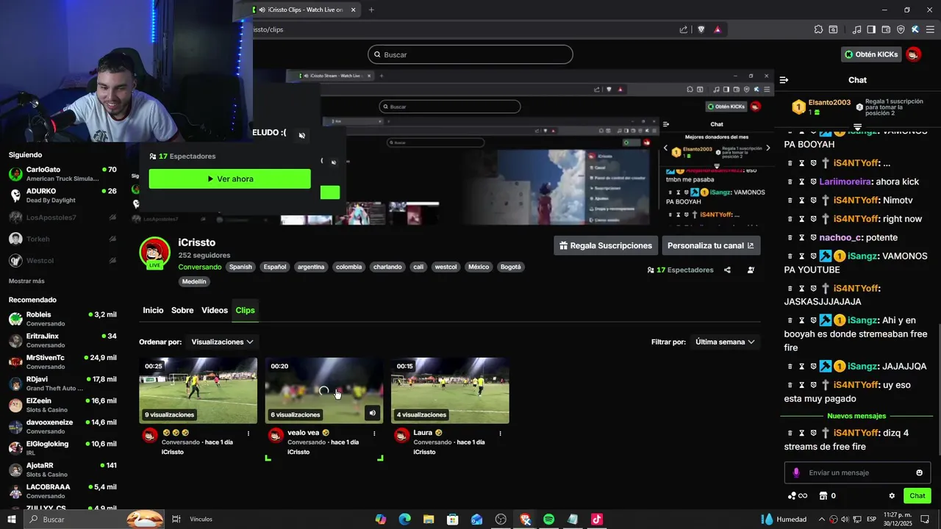The height and width of the screenshot is (529, 941).
Task: Open the browser hamburger main menu
Action: click(930, 29)
